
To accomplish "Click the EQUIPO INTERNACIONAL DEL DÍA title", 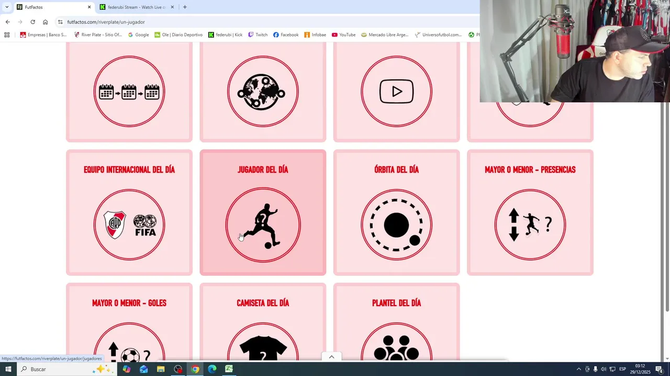I will (x=129, y=170).
